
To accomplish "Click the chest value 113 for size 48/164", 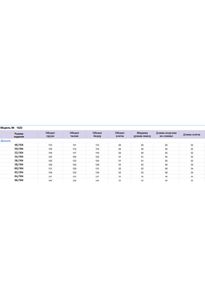I will click(50, 145).
